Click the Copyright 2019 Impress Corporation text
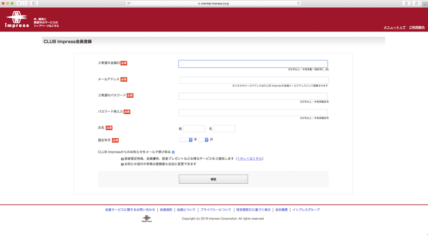 [x=223, y=218]
